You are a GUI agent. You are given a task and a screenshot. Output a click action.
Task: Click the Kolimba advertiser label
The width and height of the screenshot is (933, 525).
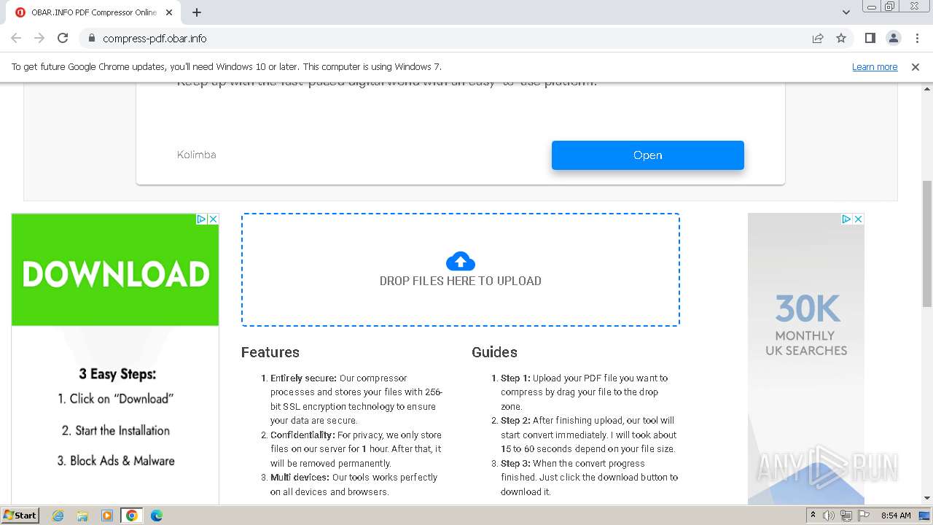(196, 155)
